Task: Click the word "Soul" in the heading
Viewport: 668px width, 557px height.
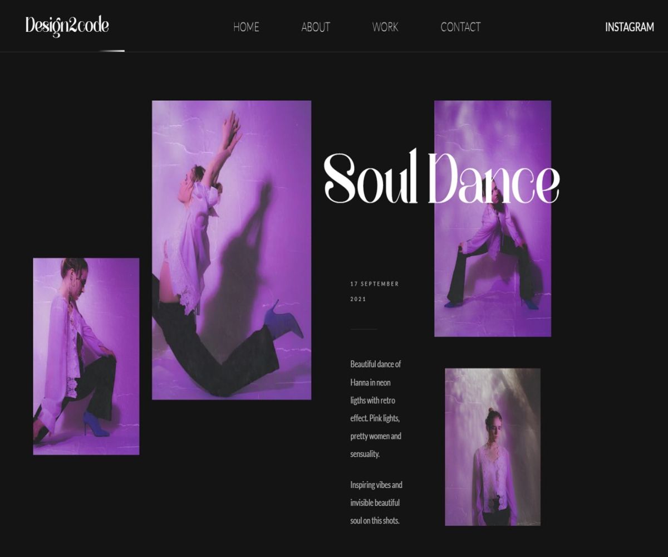Action: [x=370, y=179]
